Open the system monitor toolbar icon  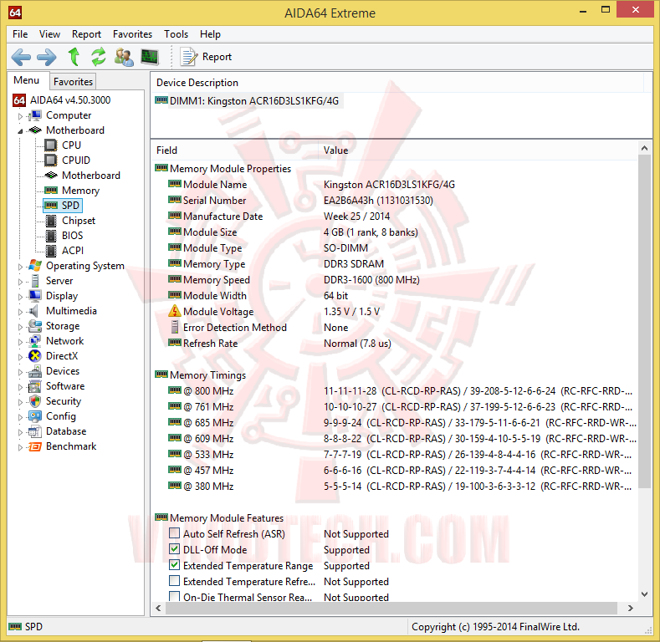150,57
